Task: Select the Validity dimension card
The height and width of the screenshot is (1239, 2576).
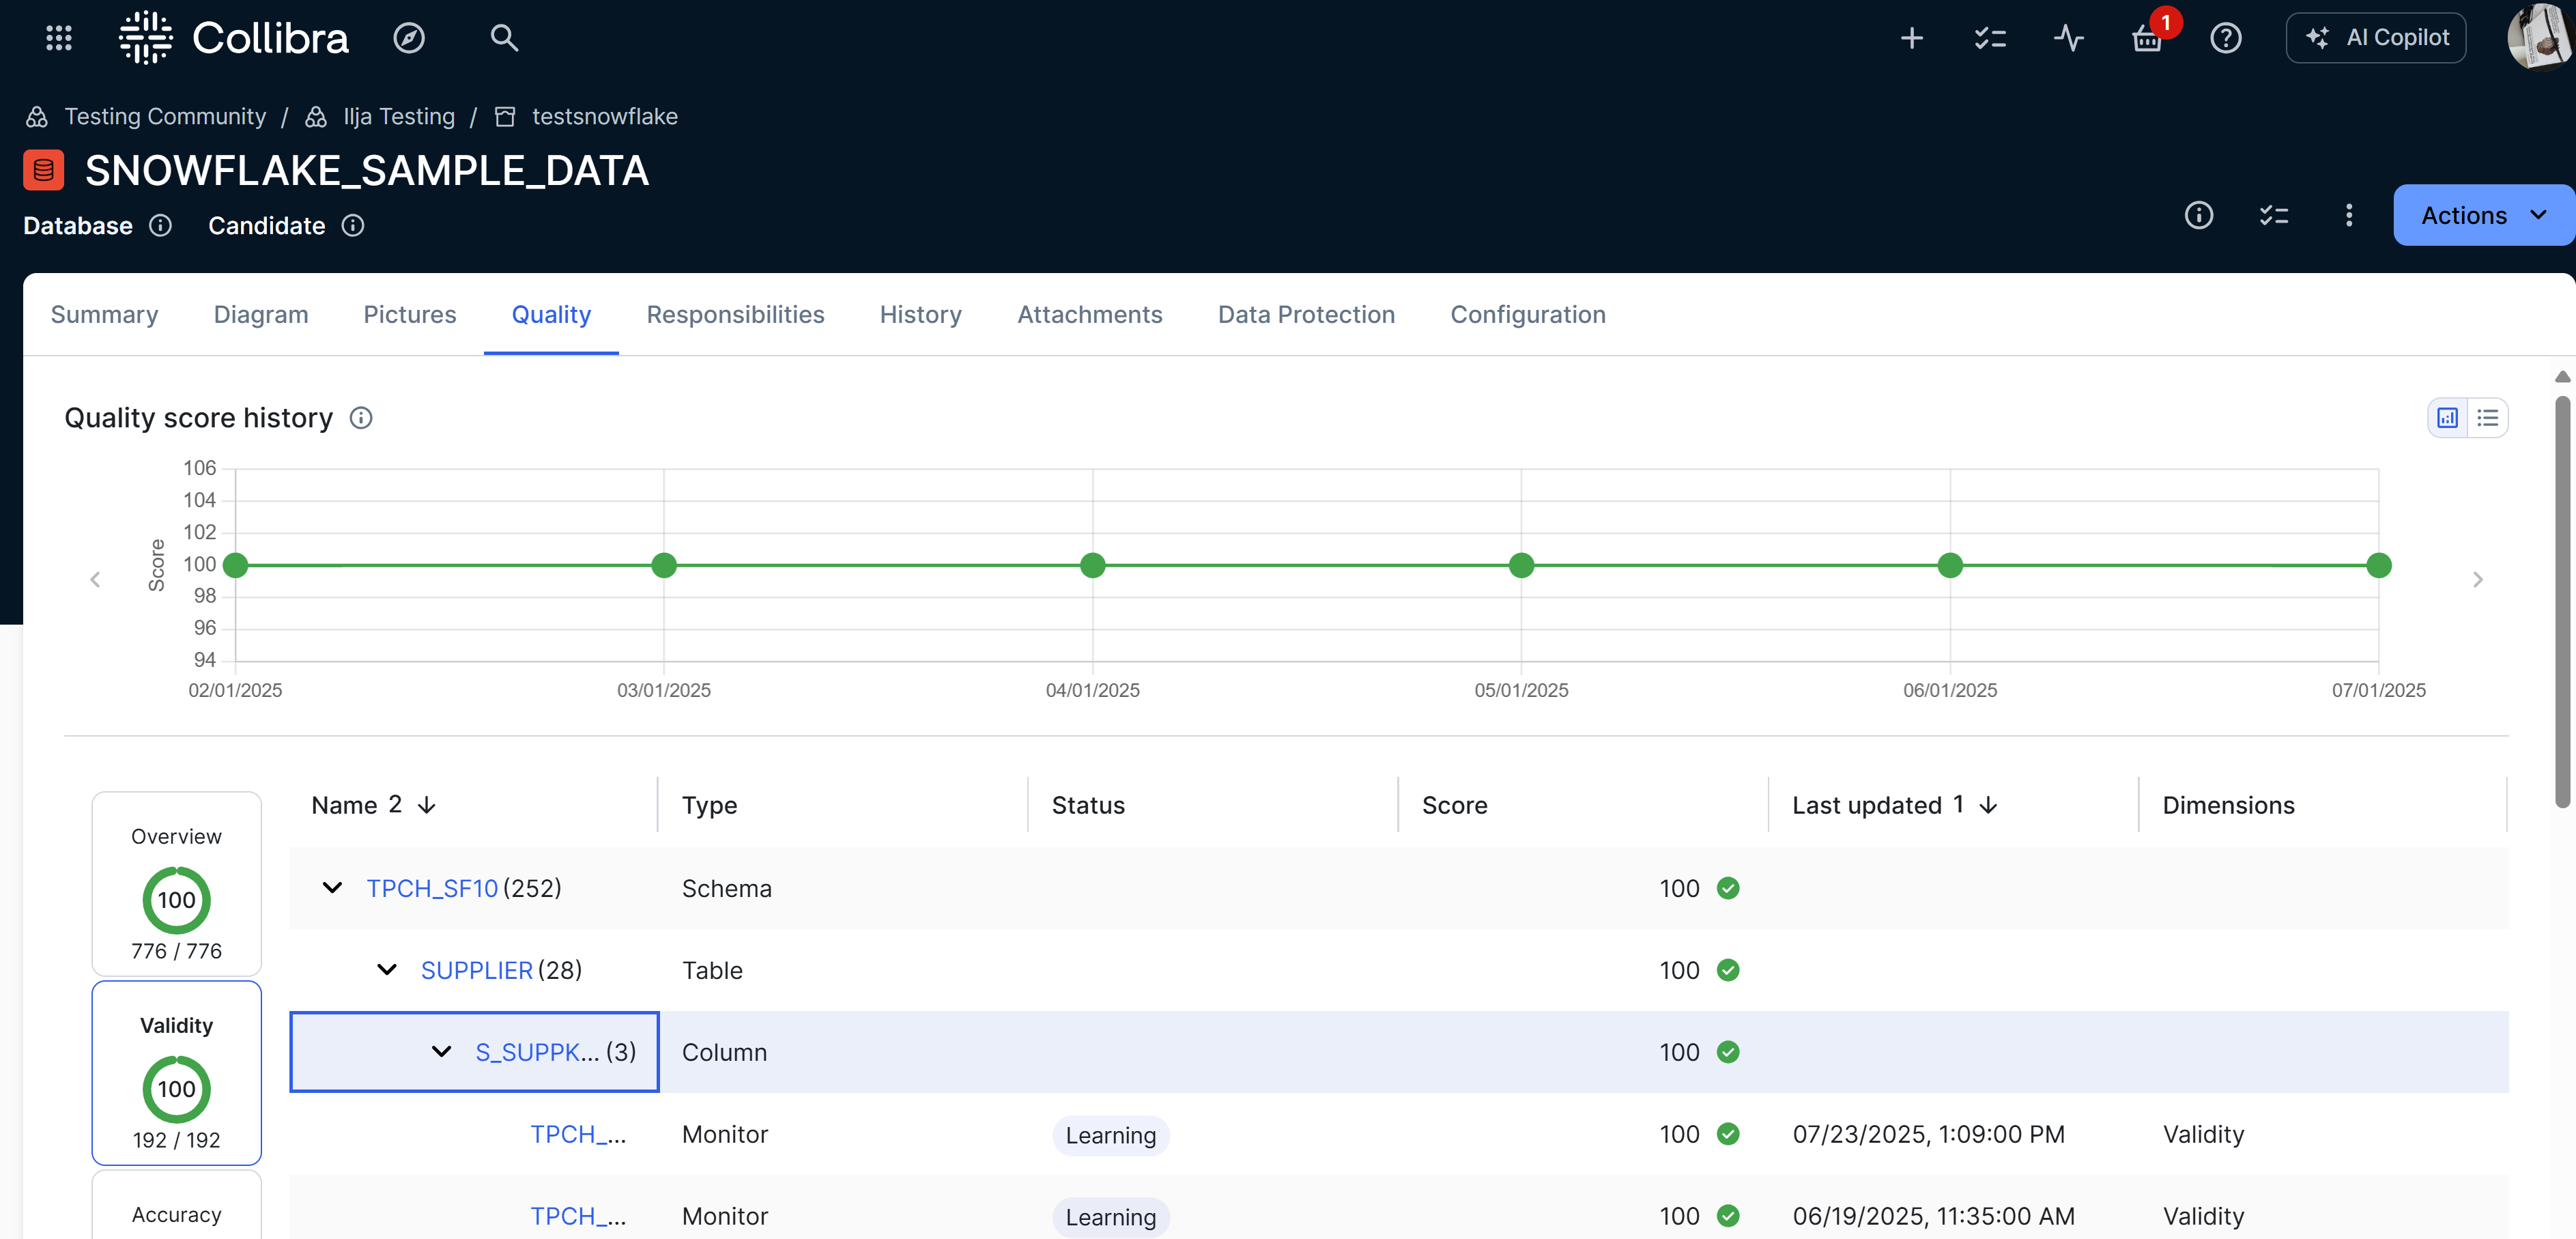Action: 177,1073
